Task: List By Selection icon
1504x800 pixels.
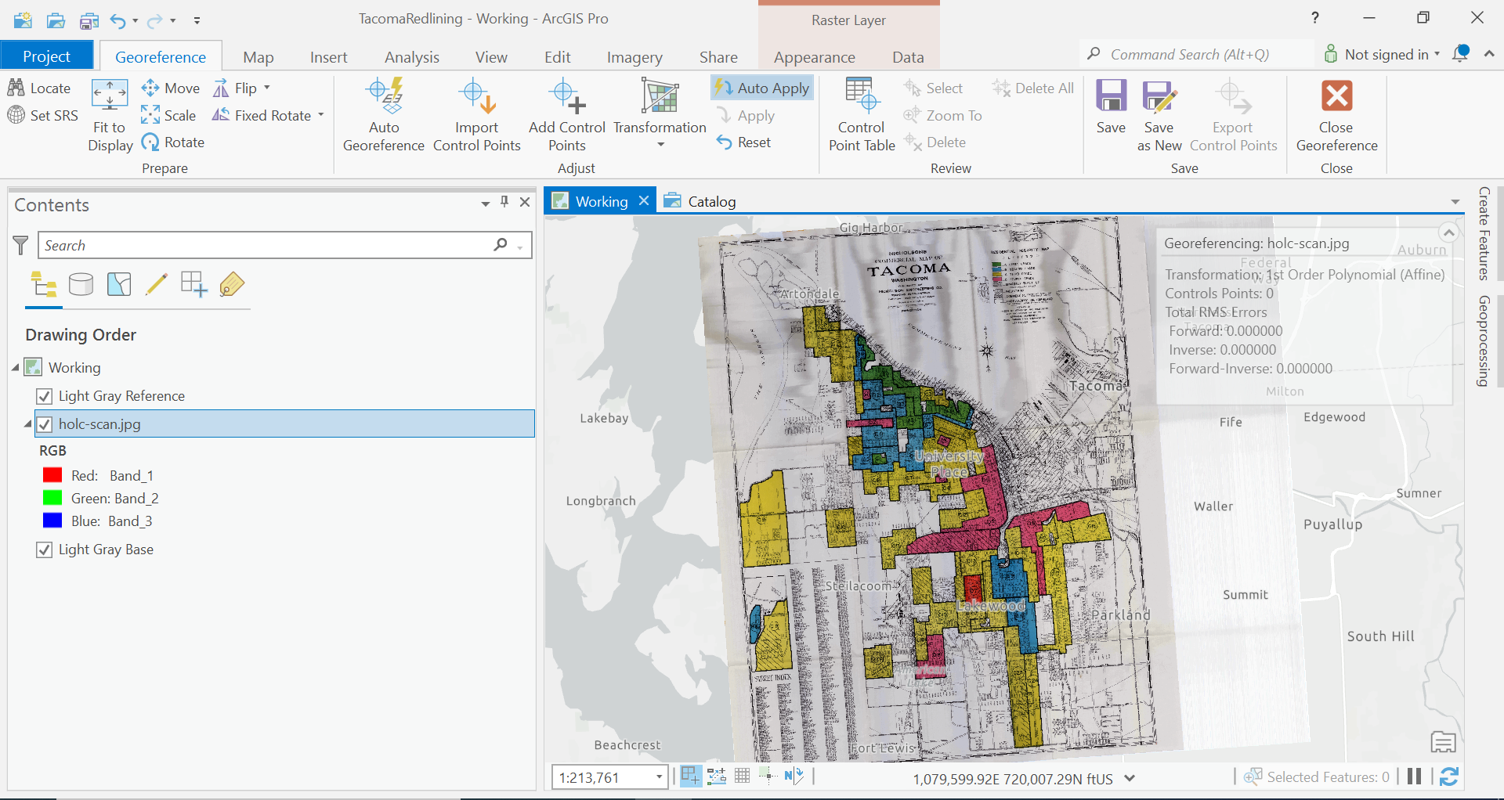Action: coord(119,285)
